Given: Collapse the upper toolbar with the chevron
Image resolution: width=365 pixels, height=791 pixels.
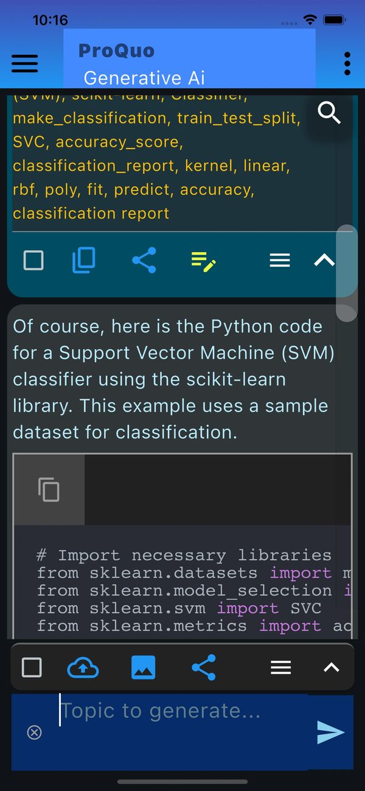Looking at the screenshot, I should pos(324,260).
